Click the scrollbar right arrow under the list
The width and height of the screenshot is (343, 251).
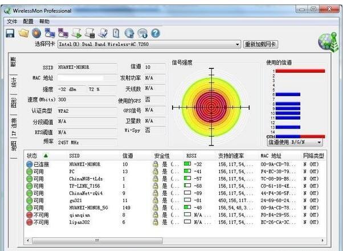tap(322, 240)
